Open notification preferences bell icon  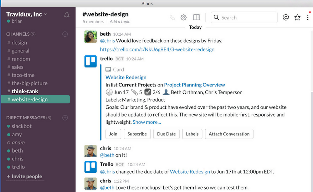67,15
